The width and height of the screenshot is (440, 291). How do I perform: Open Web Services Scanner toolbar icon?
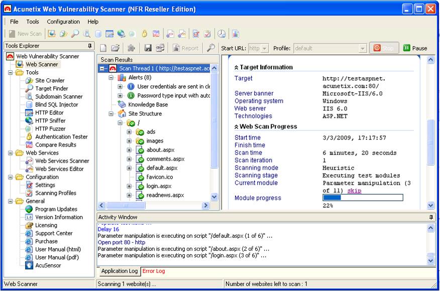point(170,34)
